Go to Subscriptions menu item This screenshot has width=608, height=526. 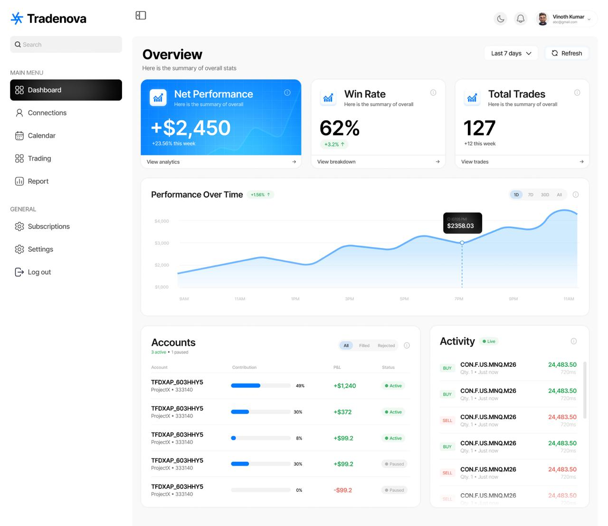[x=48, y=227]
